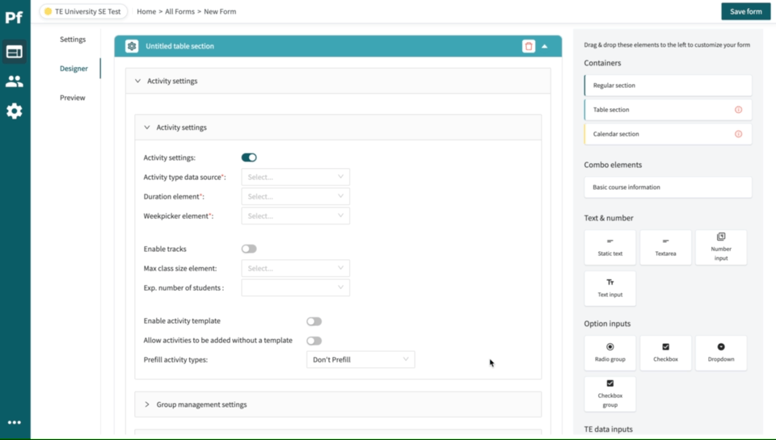The width and height of the screenshot is (776, 440).
Task: Click the Pf logo icon
Action: click(14, 17)
